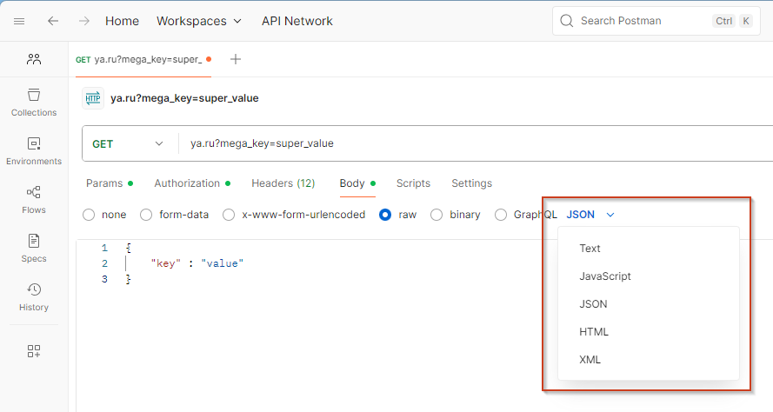The width and height of the screenshot is (773, 412).
Task: Click the Search Postman field
Action: coord(656,21)
